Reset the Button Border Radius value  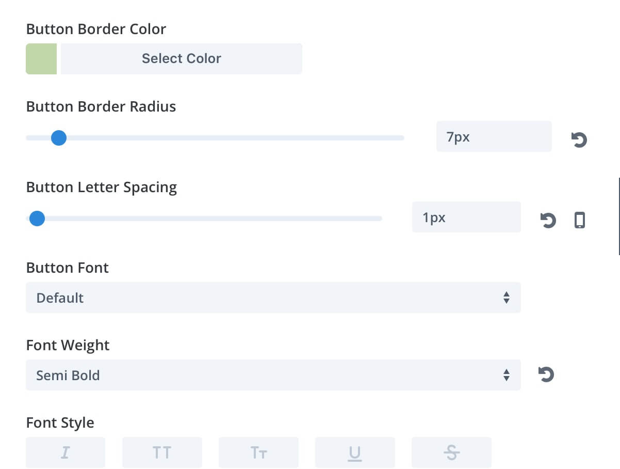click(579, 139)
